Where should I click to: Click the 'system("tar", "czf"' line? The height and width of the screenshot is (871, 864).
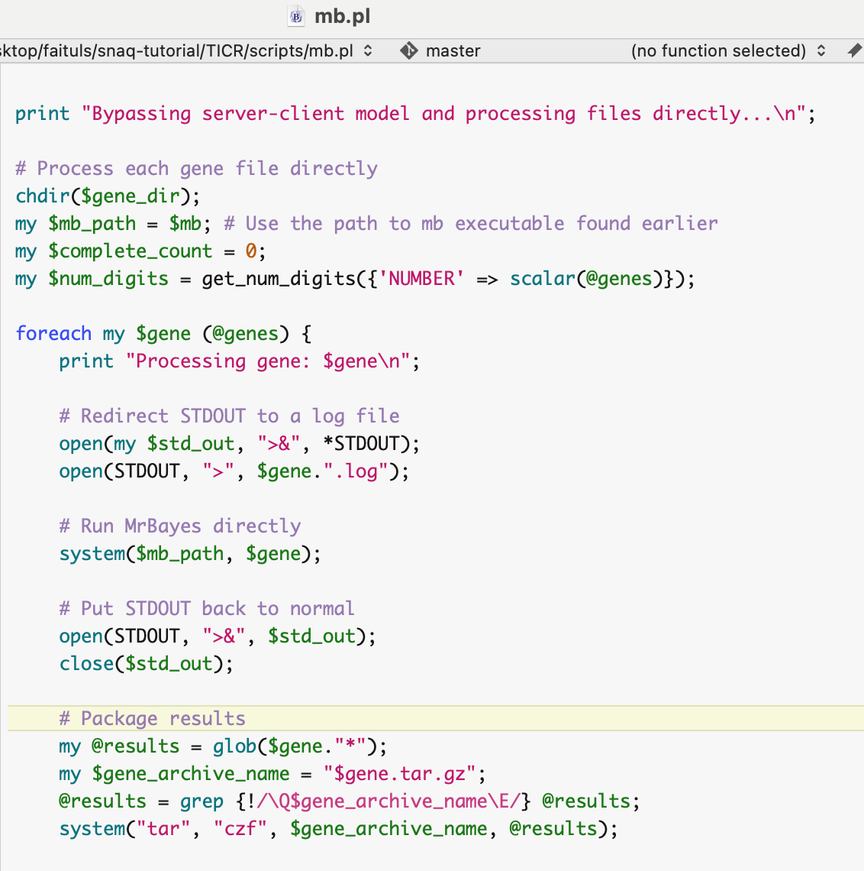338,829
